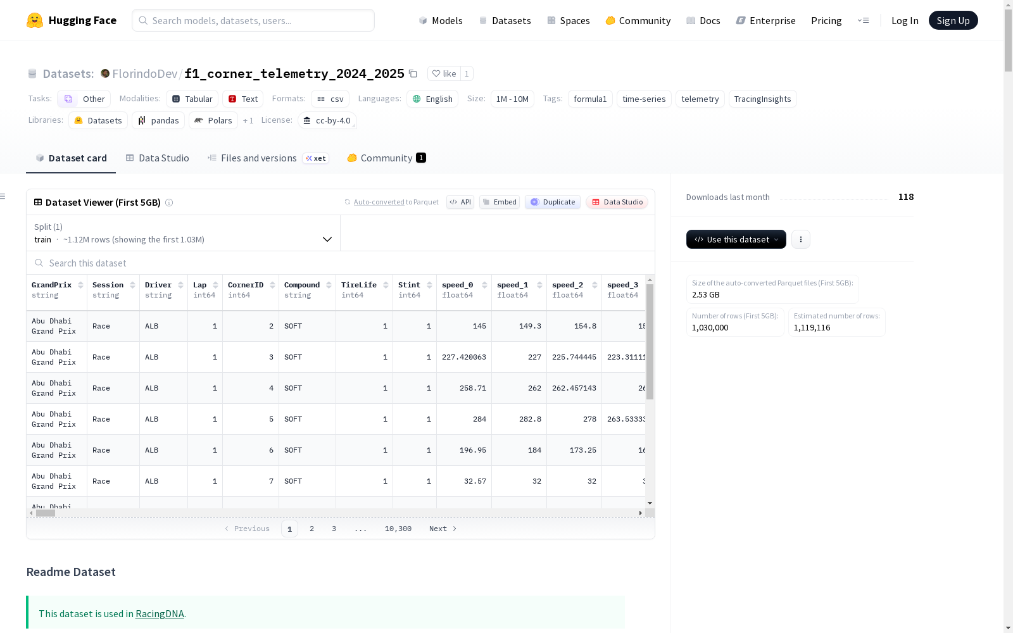Expand the Split train dropdown

(184, 233)
